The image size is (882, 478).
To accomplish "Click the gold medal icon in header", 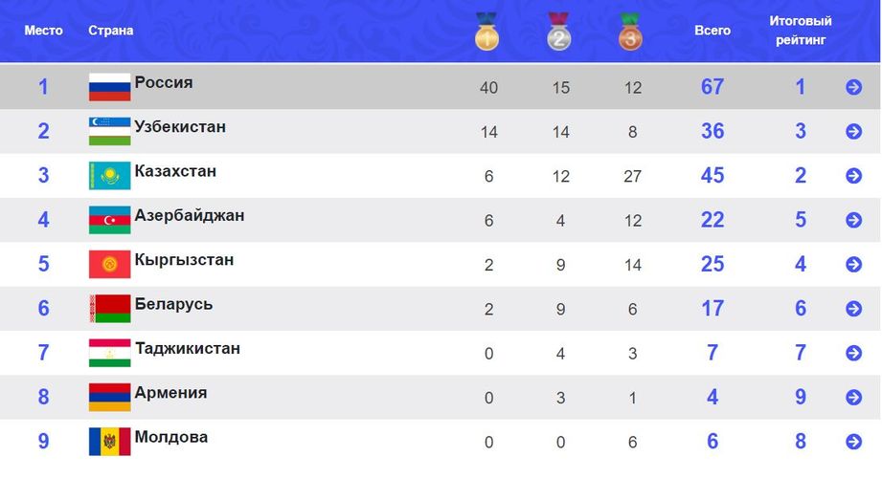I will pyautogui.click(x=487, y=33).
